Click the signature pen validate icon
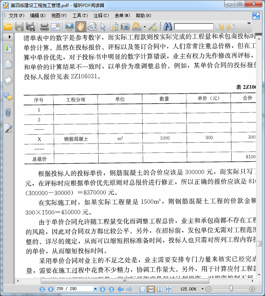The width and height of the screenshot is (265, 296). pos(152,27)
